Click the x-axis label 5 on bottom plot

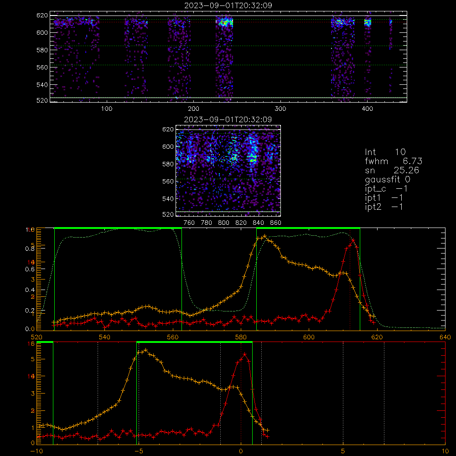[343, 451]
